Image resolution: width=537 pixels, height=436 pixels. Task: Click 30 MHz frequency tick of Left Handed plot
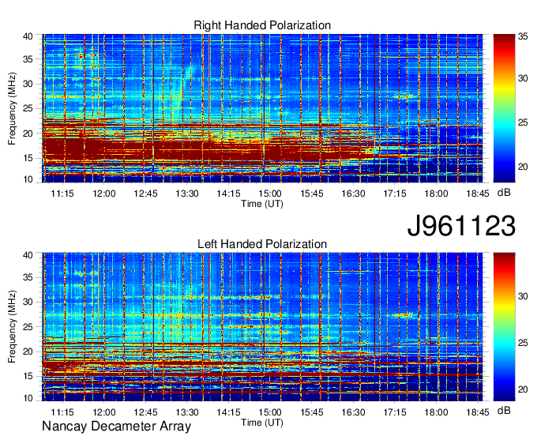pyautogui.click(x=28, y=302)
